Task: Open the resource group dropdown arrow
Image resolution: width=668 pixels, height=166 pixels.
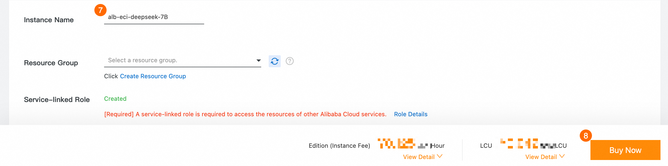Action: (x=258, y=60)
